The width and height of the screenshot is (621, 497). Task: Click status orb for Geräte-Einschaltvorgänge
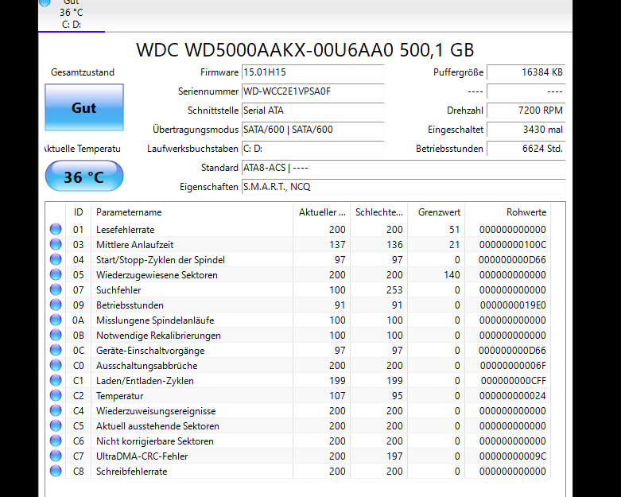point(56,350)
